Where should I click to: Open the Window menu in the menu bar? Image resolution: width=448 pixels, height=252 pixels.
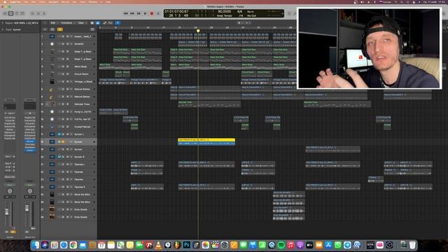(x=93, y=2)
